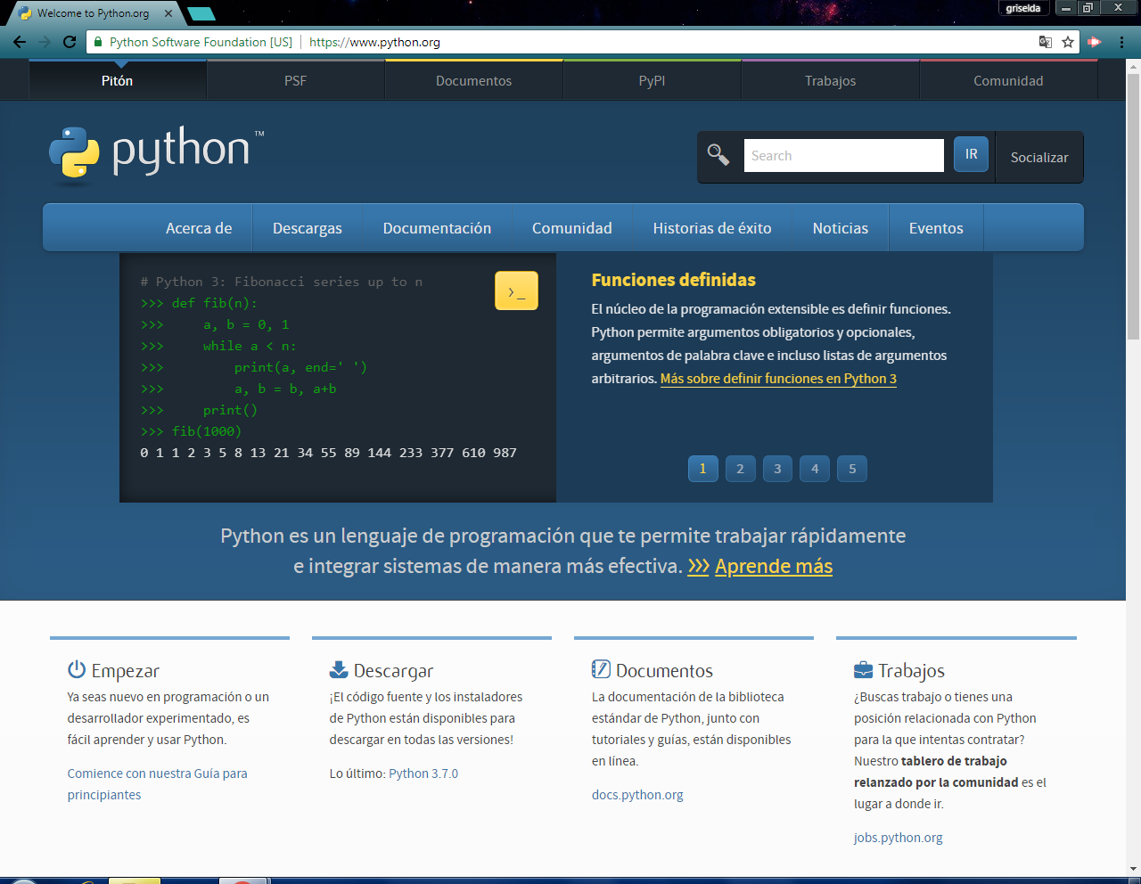Open the translate icon in the address bar
This screenshot has width=1141, height=884.
coord(1045,41)
